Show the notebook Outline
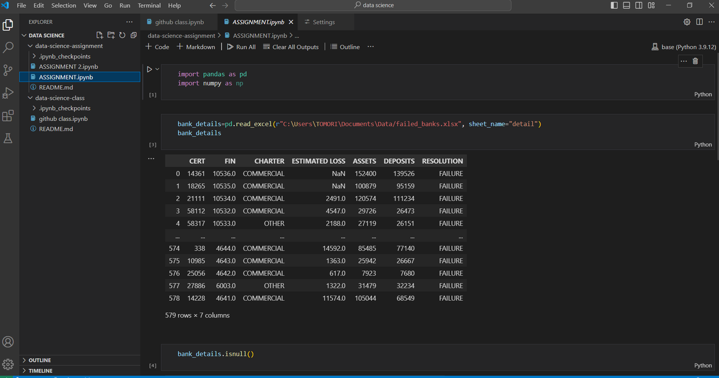 [x=345, y=47]
